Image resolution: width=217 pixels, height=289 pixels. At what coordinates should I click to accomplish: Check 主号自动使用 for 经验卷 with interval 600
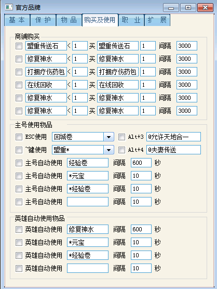click(x=19, y=163)
